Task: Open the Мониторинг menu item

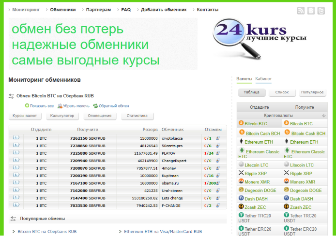Action: click(x=26, y=10)
